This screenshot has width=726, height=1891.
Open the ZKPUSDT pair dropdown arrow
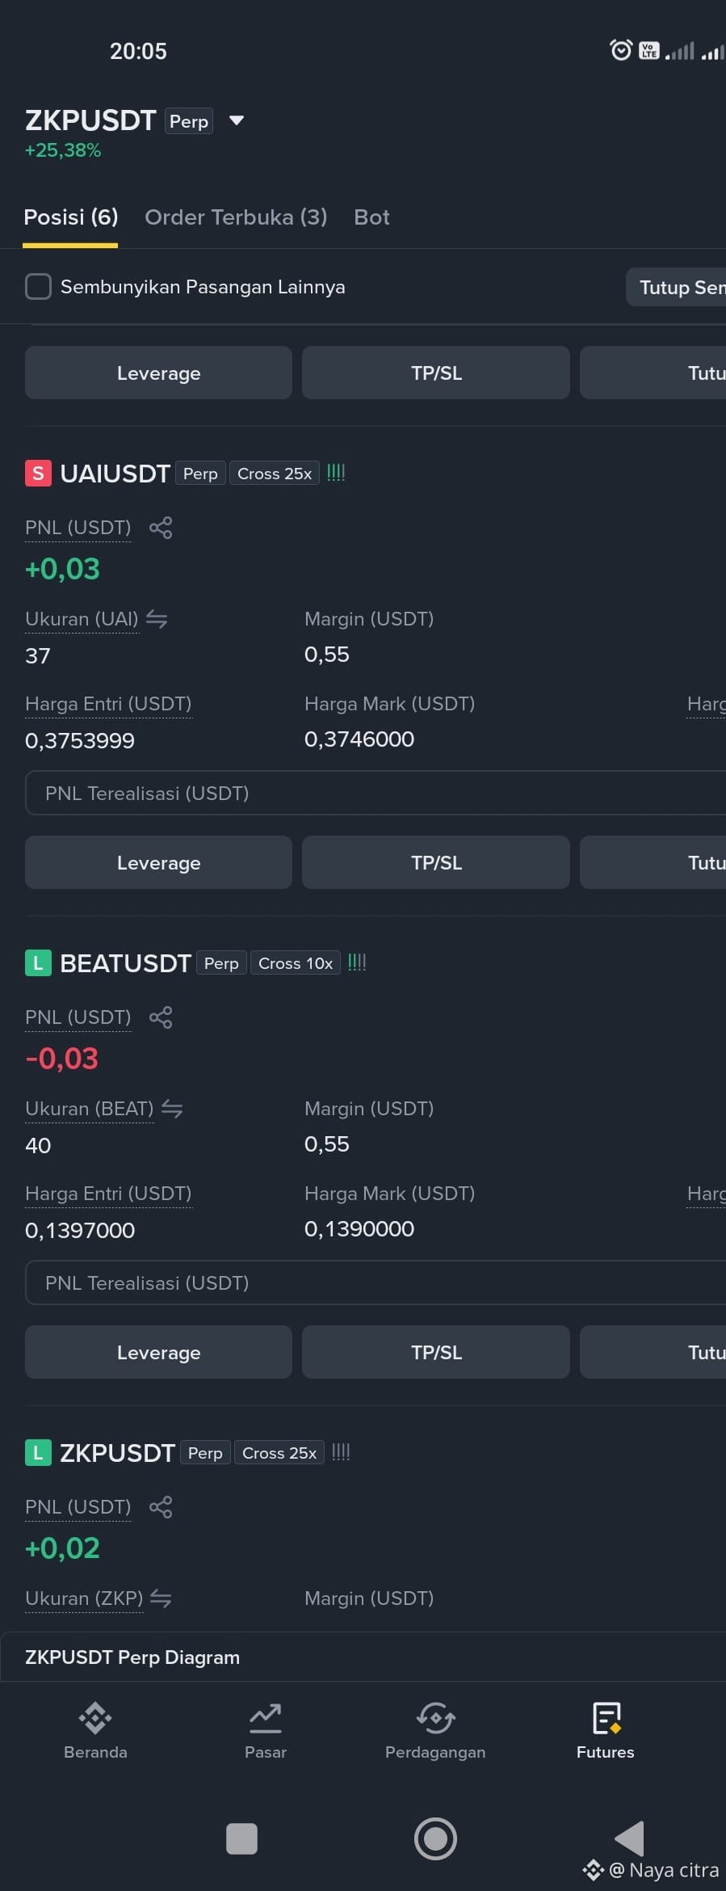click(x=237, y=120)
